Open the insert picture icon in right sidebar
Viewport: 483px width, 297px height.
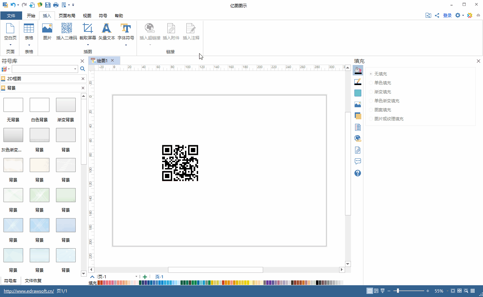pyautogui.click(x=358, y=104)
